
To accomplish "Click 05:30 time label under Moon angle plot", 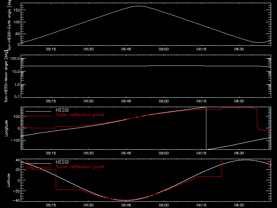I will 89,101.
